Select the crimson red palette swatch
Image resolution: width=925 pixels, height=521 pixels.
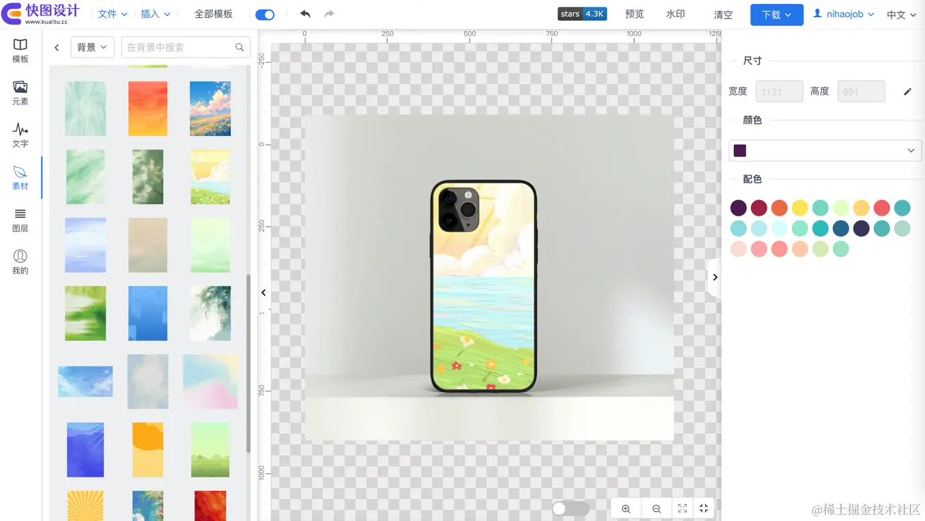coord(759,208)
